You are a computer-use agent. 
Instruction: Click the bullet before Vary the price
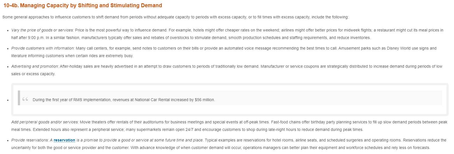[8, 30]
